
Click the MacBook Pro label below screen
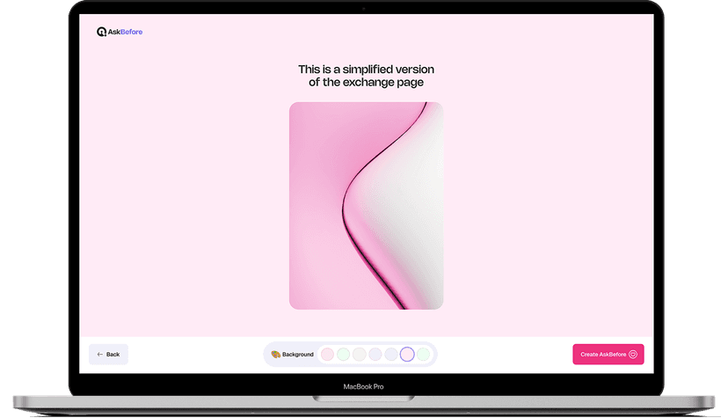point(363,386)
